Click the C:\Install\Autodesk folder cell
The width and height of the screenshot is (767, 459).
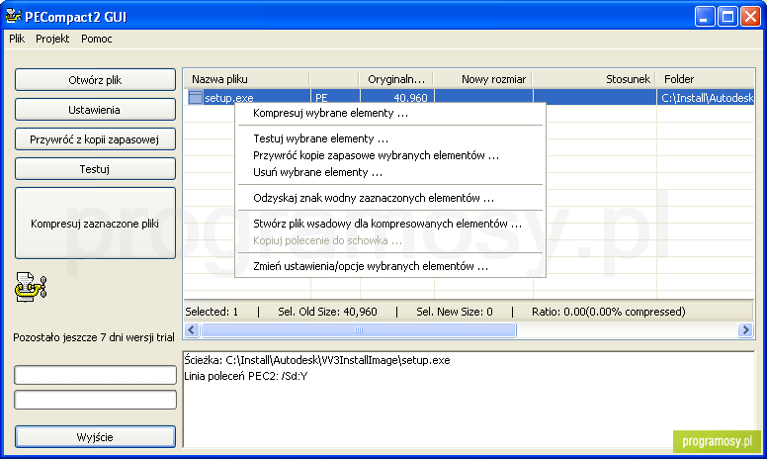(707, 98)
